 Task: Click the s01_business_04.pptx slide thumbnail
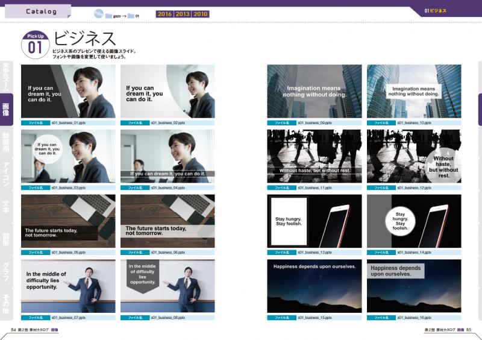167,156
